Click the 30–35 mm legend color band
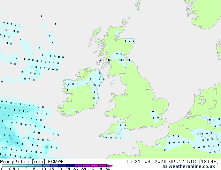 tap(78, 165)
